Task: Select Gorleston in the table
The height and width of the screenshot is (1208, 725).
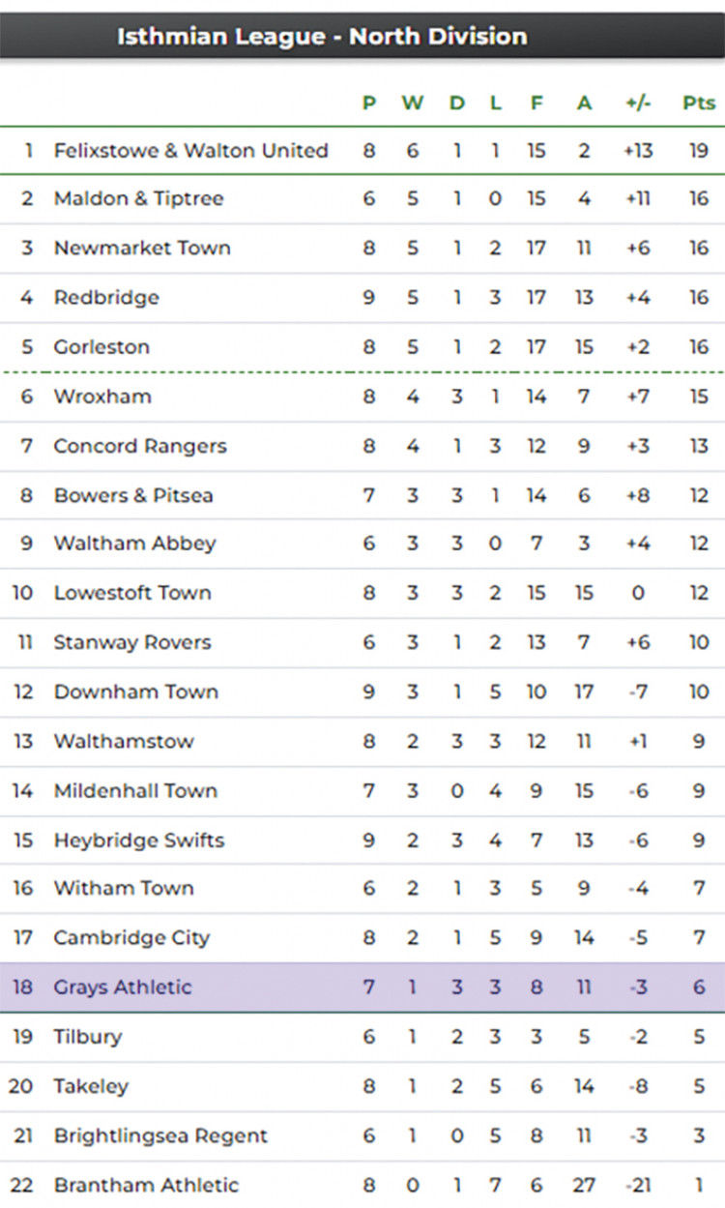Action: click(x=101, y=346)
